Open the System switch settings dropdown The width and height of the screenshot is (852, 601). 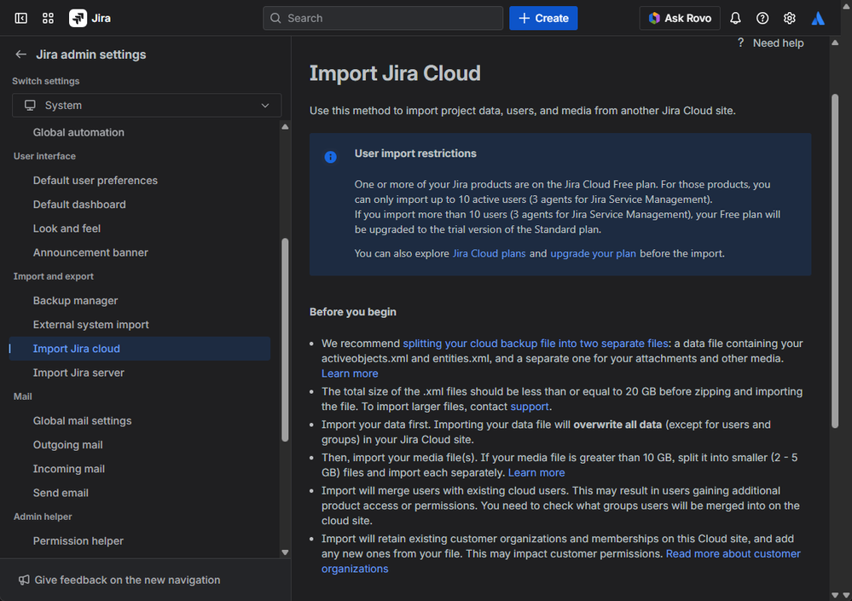(x=146, y=106)
